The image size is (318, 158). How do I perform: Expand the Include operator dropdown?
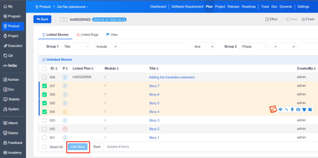point(106,47)
